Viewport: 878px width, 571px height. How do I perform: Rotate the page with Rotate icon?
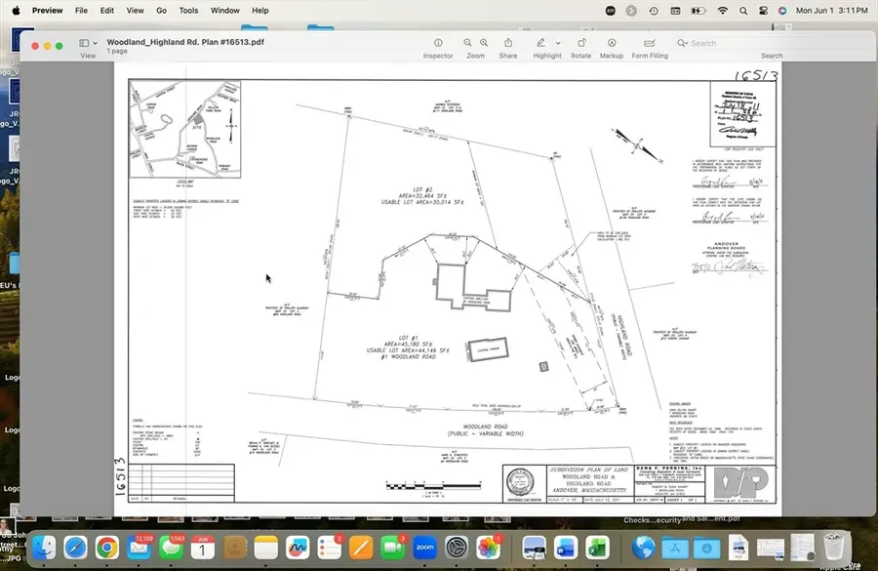point(581,43)
